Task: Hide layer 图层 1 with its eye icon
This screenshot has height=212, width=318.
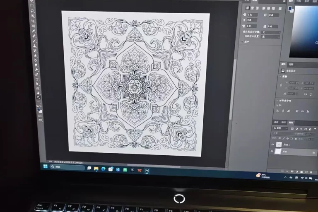Action: point(272,145)
